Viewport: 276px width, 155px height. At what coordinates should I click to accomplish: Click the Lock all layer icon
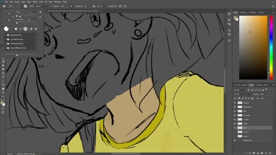click(x=252, y=99)
